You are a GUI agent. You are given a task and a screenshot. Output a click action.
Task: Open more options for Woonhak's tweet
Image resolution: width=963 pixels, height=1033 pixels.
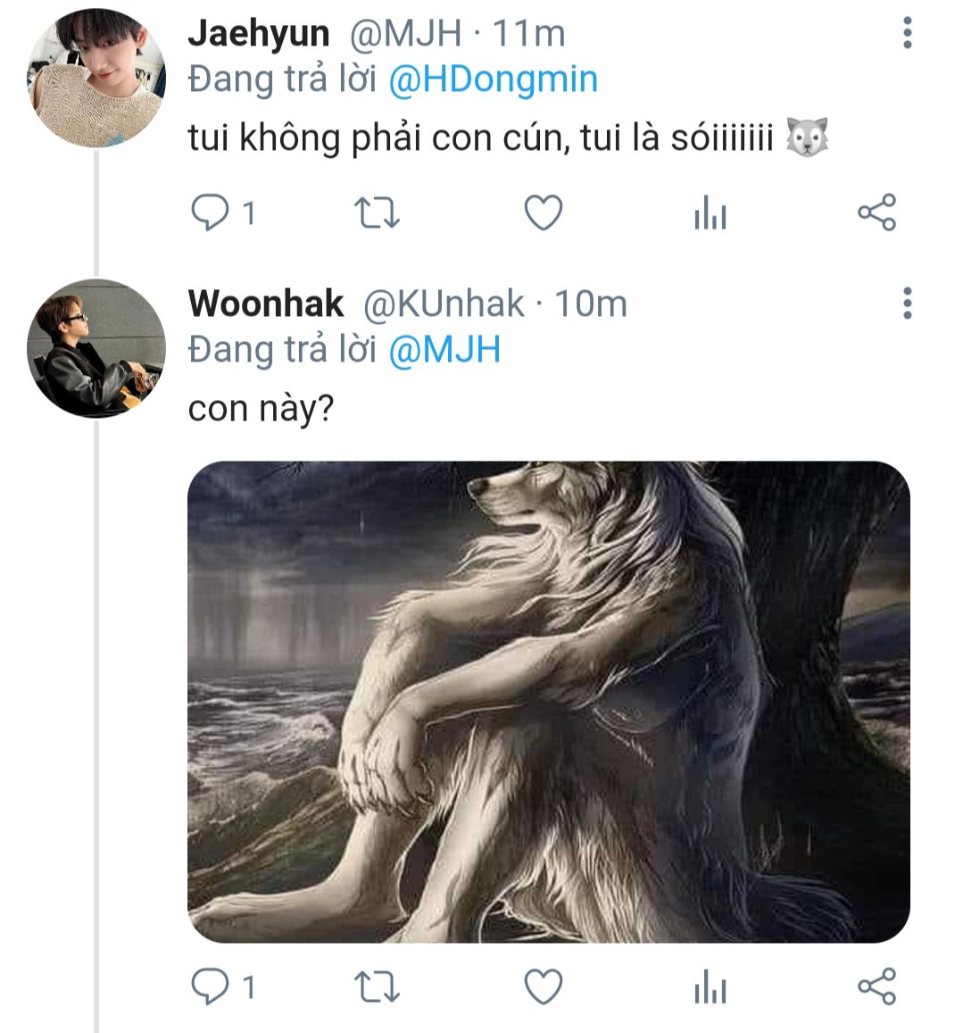[x=907, y=304]
